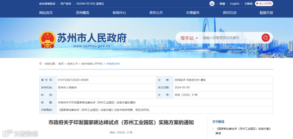The height and width of the screenshot is (139, 293).
Task: Click 苏府〔2024〕31号 below the article heading
Action: pyautogui.click(x=121, y=133)
